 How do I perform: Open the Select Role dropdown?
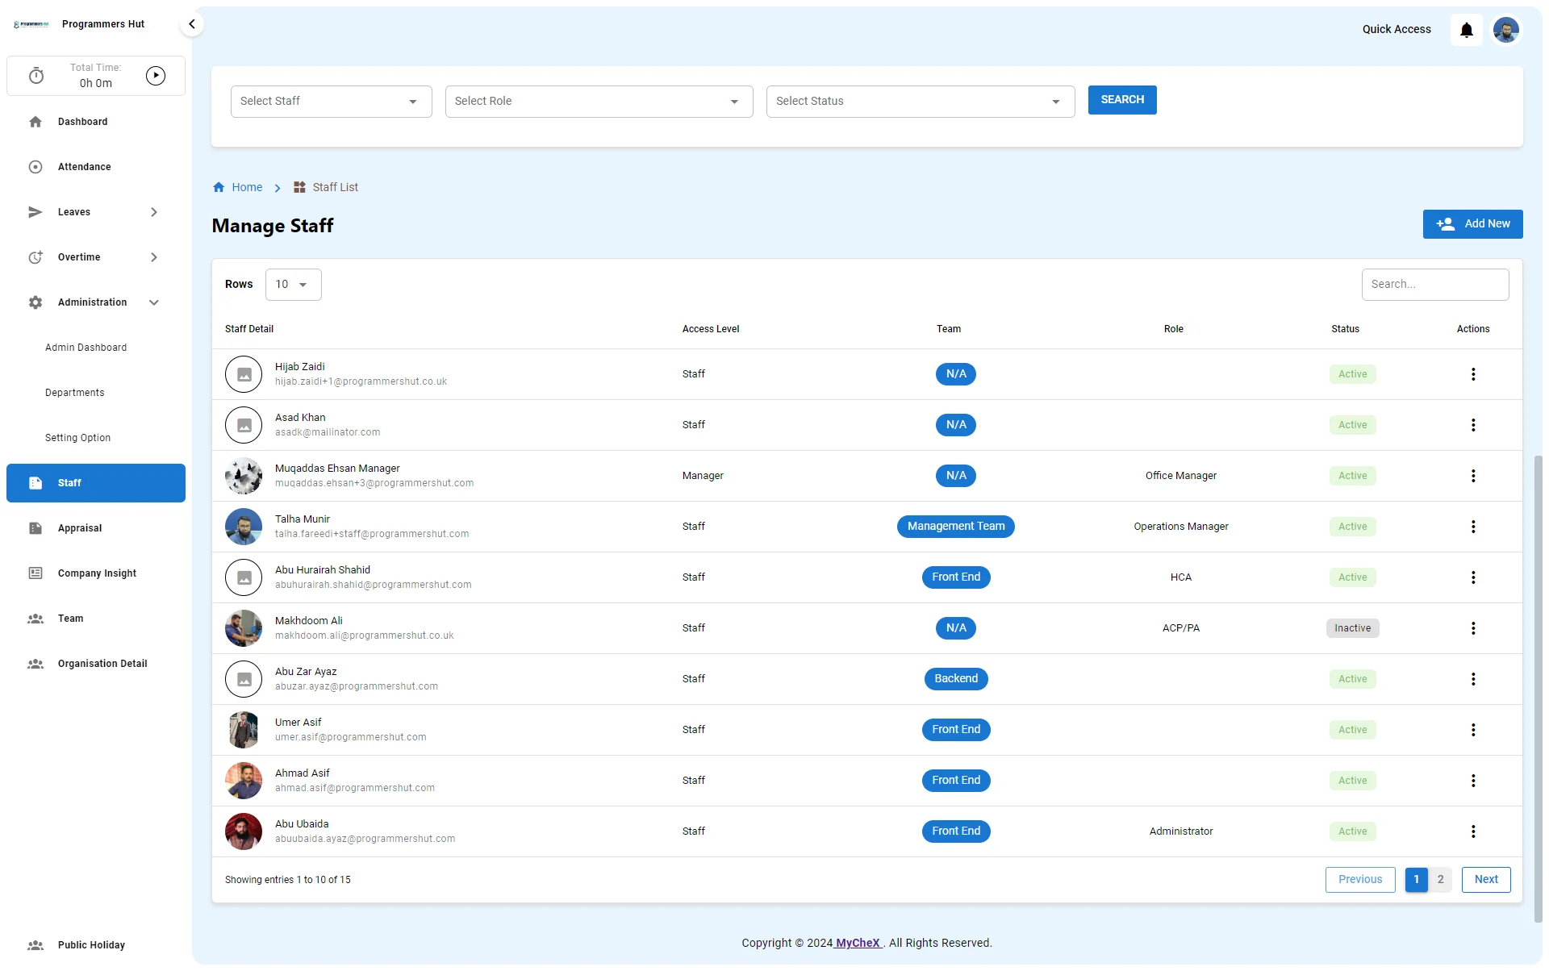tap(599, 102)
